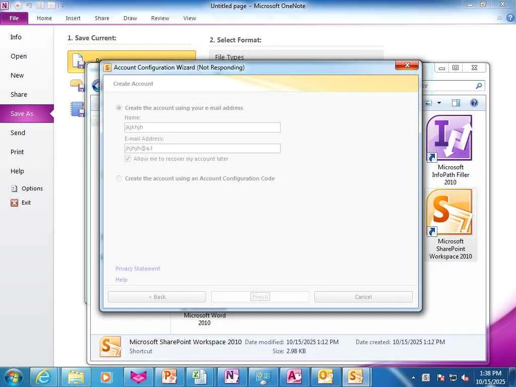Select Info in the Backstage menu

click(16, 37)
